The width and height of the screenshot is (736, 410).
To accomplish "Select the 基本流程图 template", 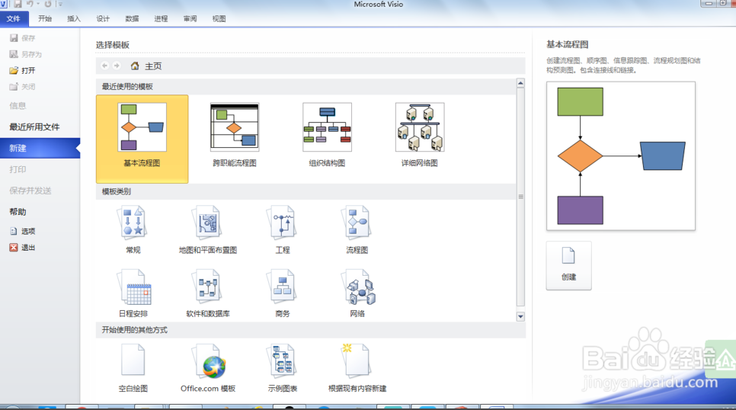I will (142, 139).
